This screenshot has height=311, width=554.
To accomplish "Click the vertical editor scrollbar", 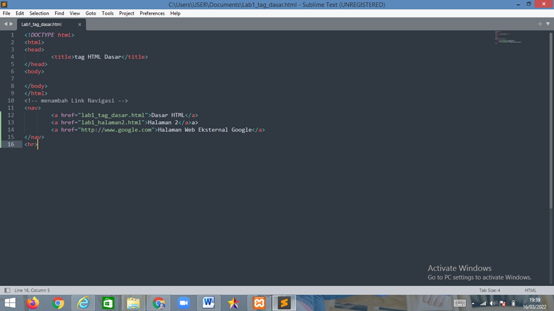I will pos(551,120).
